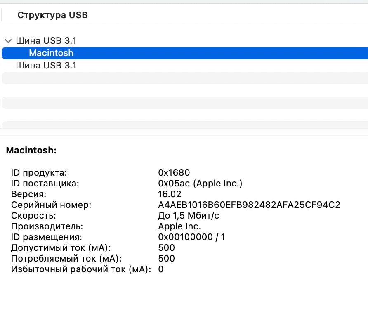Viewport: 368px width, 311px height.
Task: Click the Версия label
Action: [x=28, y=194]
